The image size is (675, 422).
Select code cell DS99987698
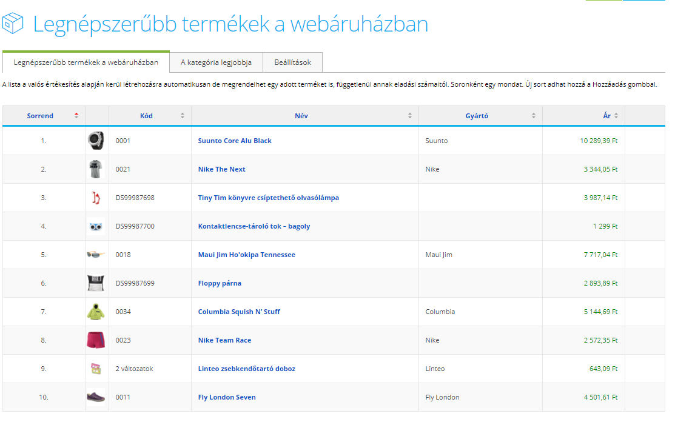(135, 198)
